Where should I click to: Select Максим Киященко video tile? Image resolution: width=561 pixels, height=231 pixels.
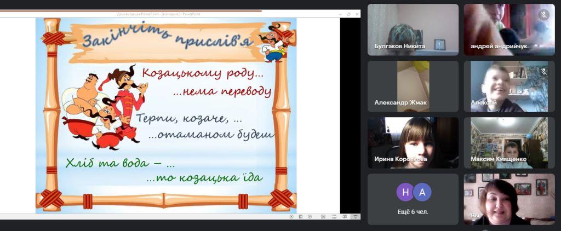coord(509,143)
